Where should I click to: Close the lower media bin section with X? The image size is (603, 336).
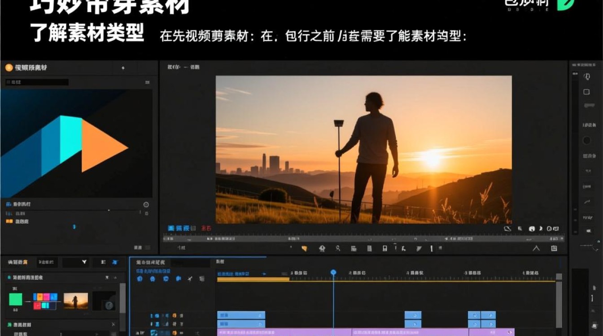(x=113, y=324)
